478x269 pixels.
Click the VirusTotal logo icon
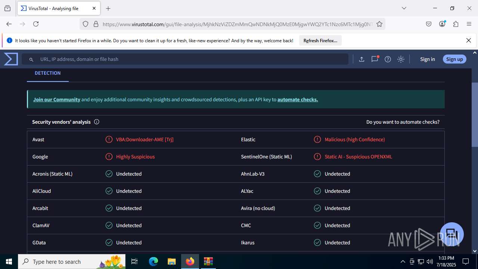(11, 59)
